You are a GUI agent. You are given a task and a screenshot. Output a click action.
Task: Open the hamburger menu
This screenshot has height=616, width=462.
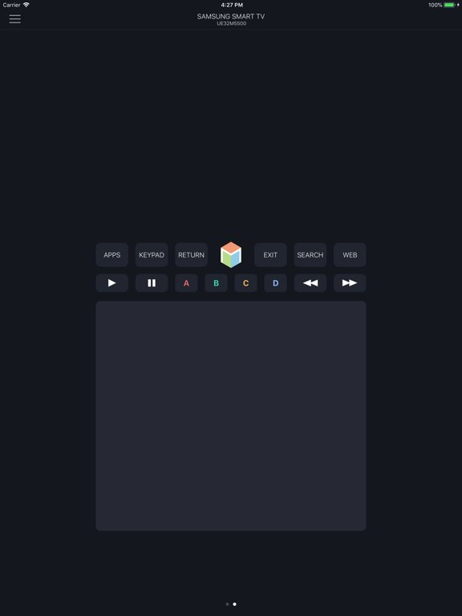pyautogui.click(x=15, y=19)
